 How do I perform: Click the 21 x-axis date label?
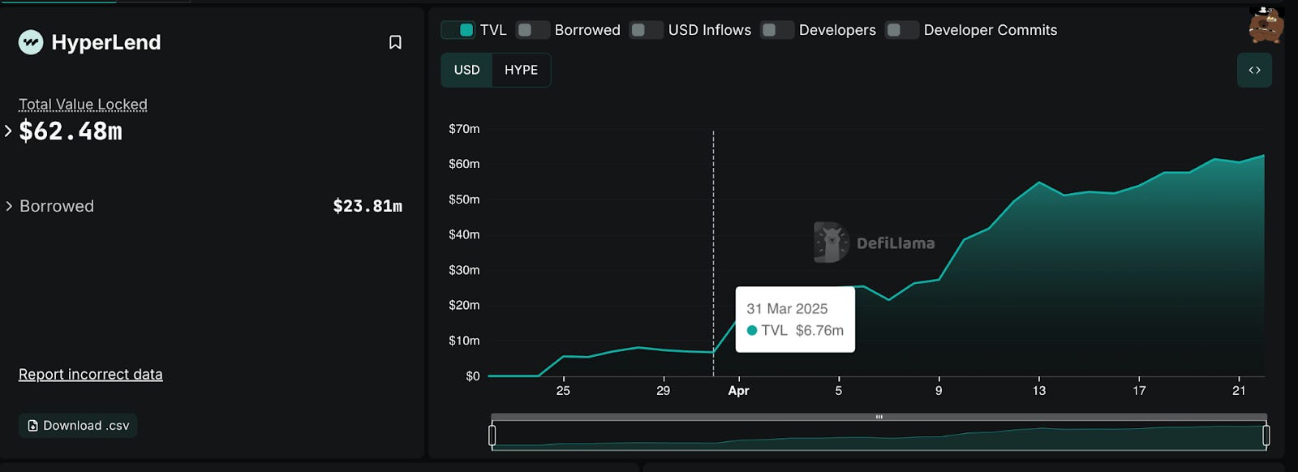[1239, 391]
